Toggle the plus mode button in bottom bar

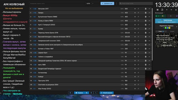[x=91, y=93]
